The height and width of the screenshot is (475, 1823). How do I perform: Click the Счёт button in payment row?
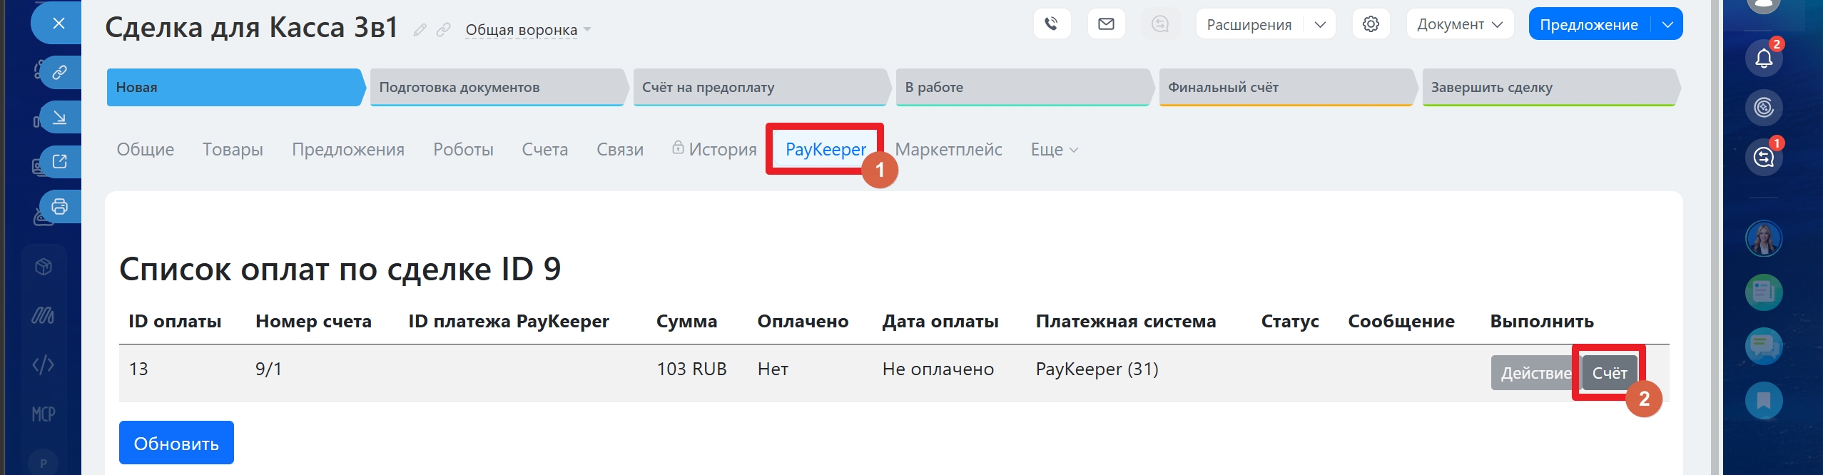(1609, 373)
